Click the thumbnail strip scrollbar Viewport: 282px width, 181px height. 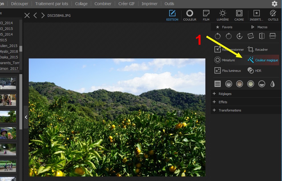(x=21, y=102)
